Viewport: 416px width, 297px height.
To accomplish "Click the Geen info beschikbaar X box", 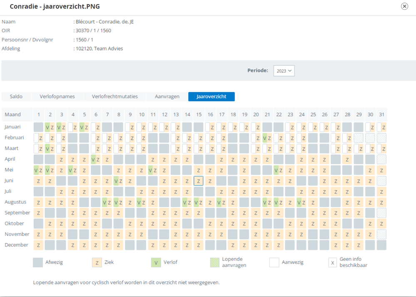I will [x=332, y=262].
